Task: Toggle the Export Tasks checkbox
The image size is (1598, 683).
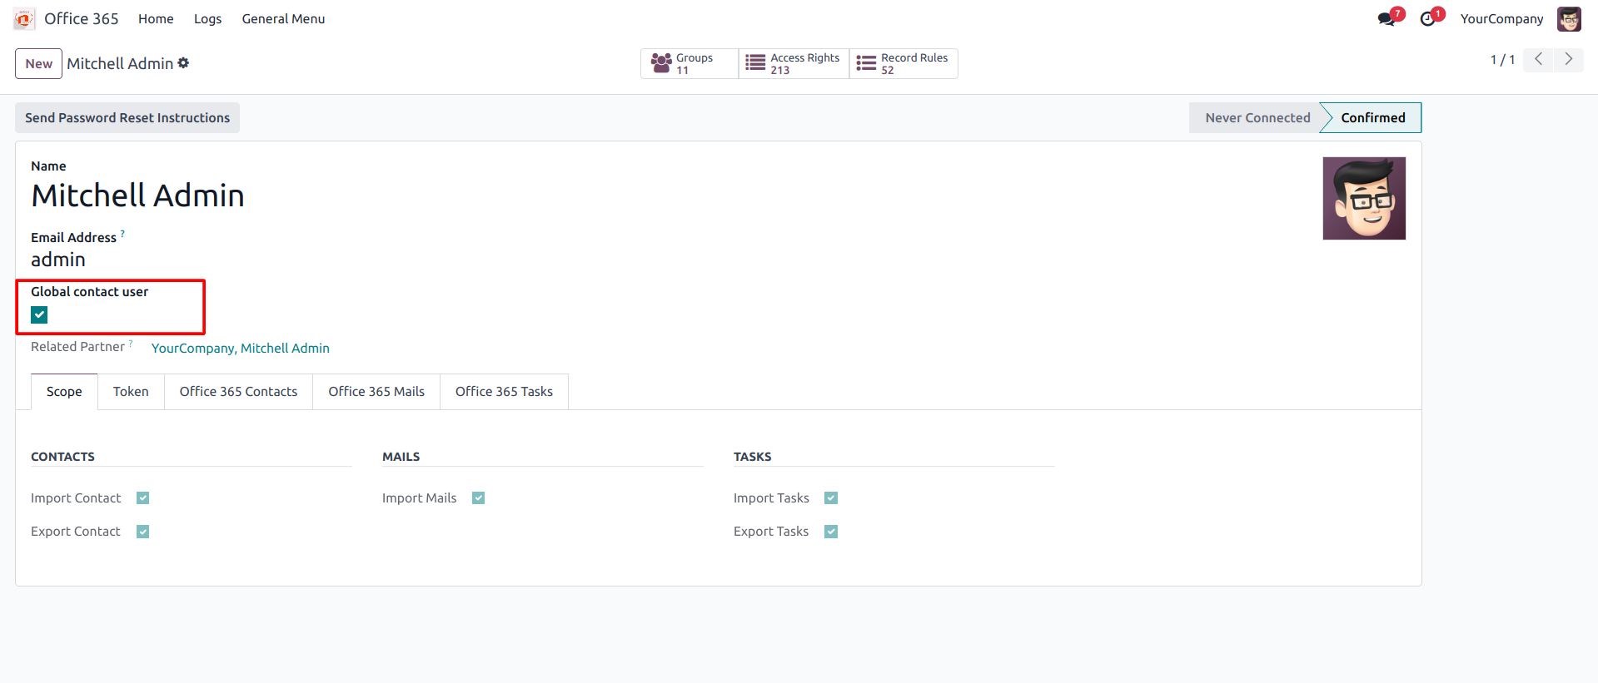Action: (x=831, y=532)
